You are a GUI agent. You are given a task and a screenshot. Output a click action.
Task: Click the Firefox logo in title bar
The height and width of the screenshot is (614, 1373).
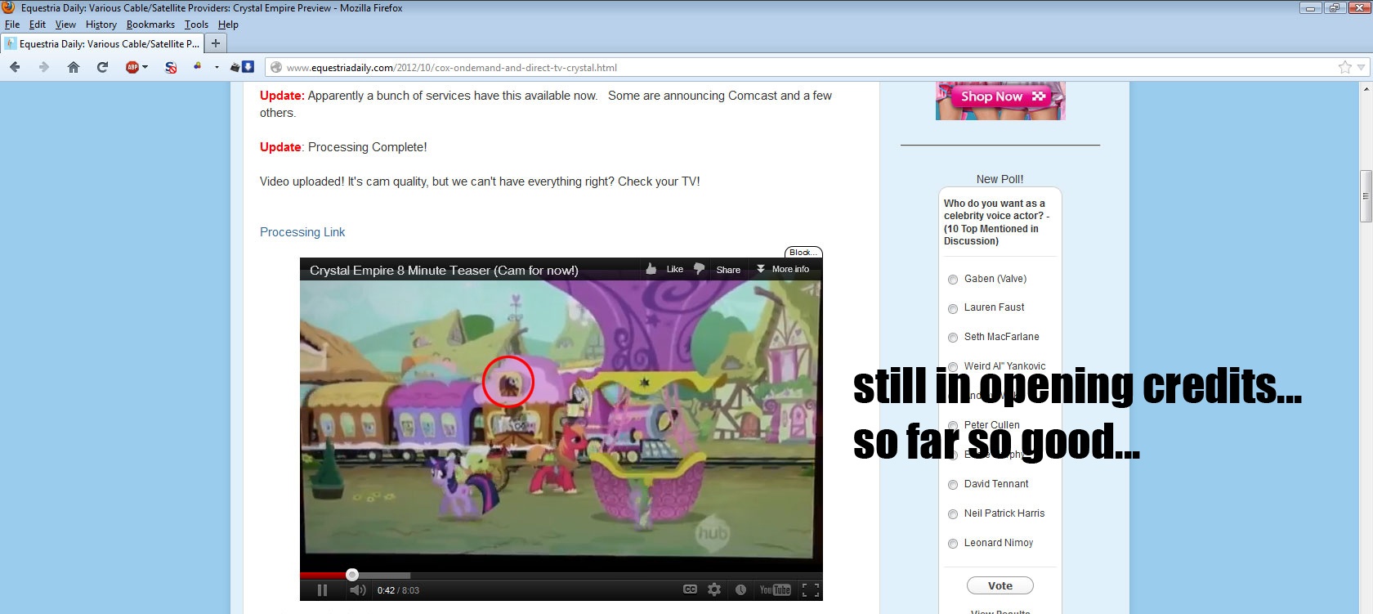click(9, 7)
